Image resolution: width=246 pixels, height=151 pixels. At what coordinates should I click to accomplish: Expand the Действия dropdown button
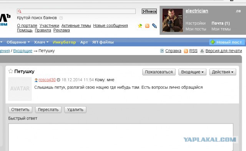pyautogui.click(x=223, y=72)
